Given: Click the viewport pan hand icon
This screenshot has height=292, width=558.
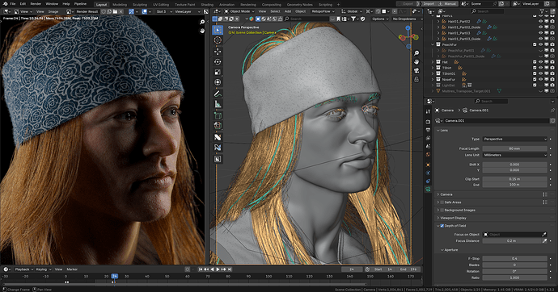Looking at the screenshot, I should [x=416, y=62].
